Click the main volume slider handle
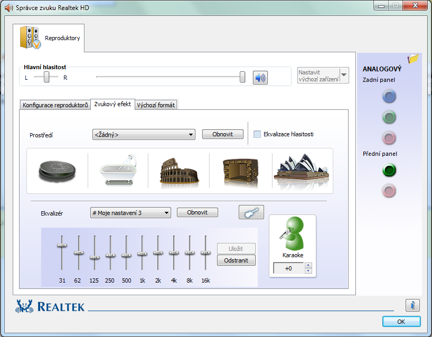 [242, 78]
